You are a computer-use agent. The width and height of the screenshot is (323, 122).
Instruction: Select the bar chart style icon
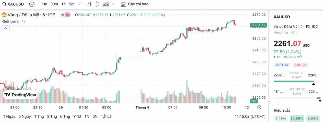pos(89,4)
